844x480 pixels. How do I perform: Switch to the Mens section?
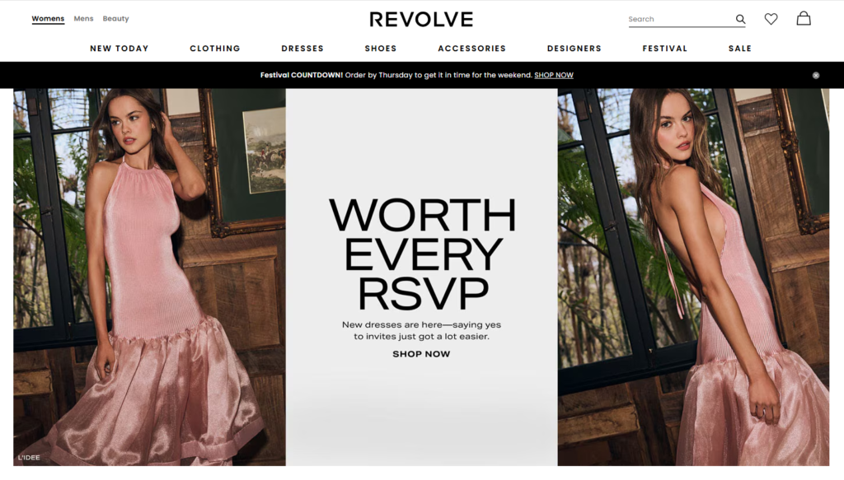[x=83, y=19]
